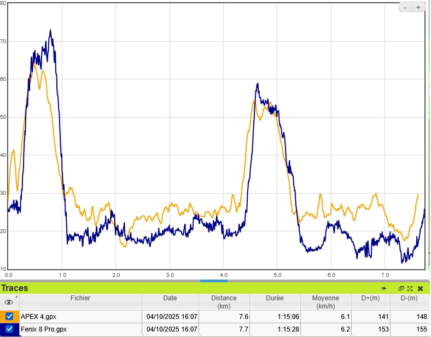Click the blue splitter handle above Traces
The width and height of the screenshot is (431, 337).
point(214,281)
